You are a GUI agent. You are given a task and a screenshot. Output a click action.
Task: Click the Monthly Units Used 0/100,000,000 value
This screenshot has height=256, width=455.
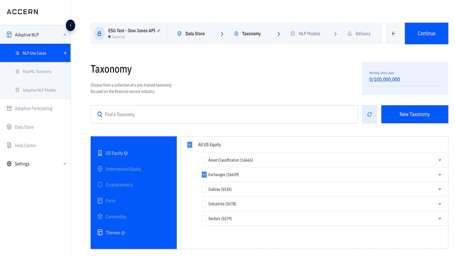pyautogui.click(x=385, y=80)
